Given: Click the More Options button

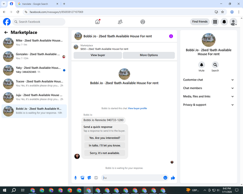Looking at the screenshot, I should click(x=149, y=55).
